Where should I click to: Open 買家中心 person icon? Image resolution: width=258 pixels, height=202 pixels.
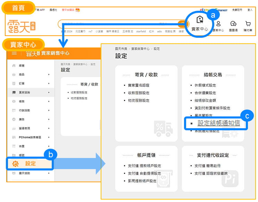(218, 24)
